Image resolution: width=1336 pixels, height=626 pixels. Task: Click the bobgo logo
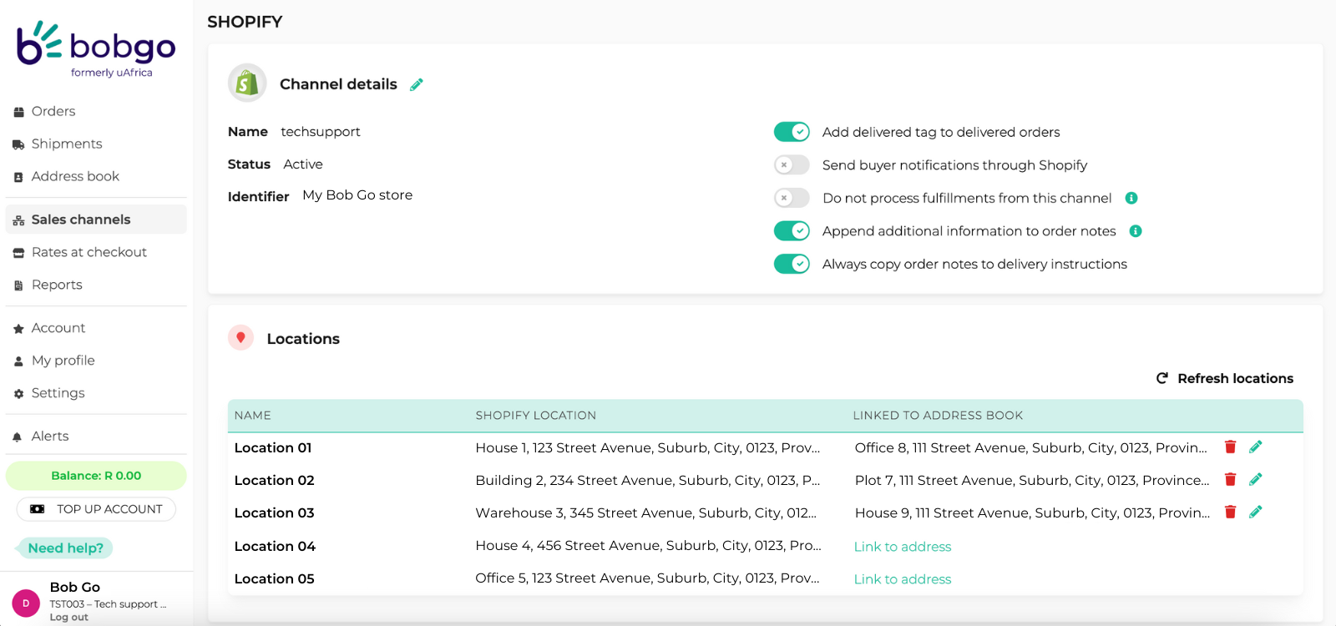point(97,49)
